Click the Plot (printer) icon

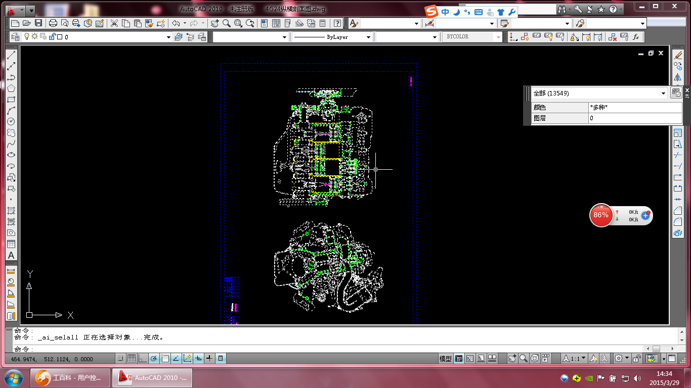(53, 23)
